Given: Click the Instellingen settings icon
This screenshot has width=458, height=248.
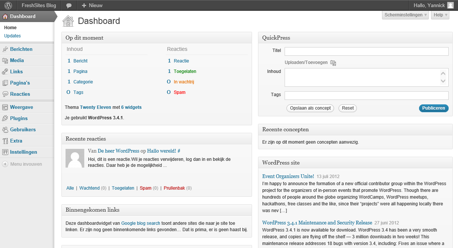Looking at the screenshot, I should [x=5, y=152].
